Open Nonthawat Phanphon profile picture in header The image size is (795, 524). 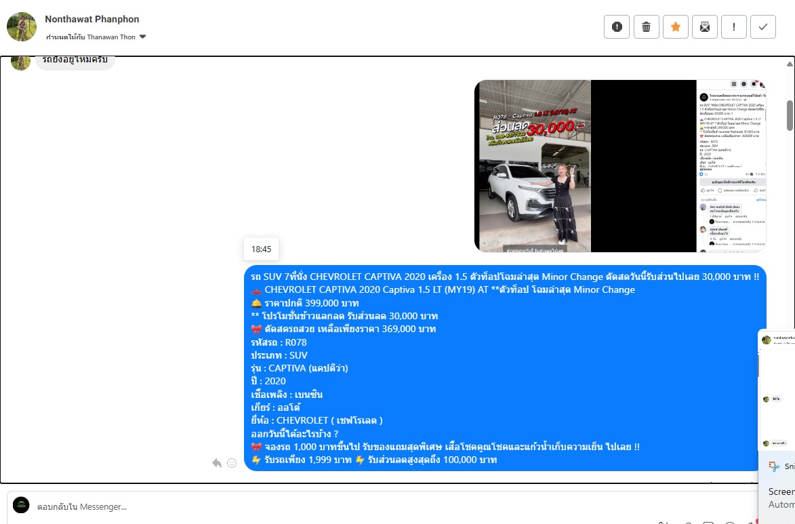(21, 27)
